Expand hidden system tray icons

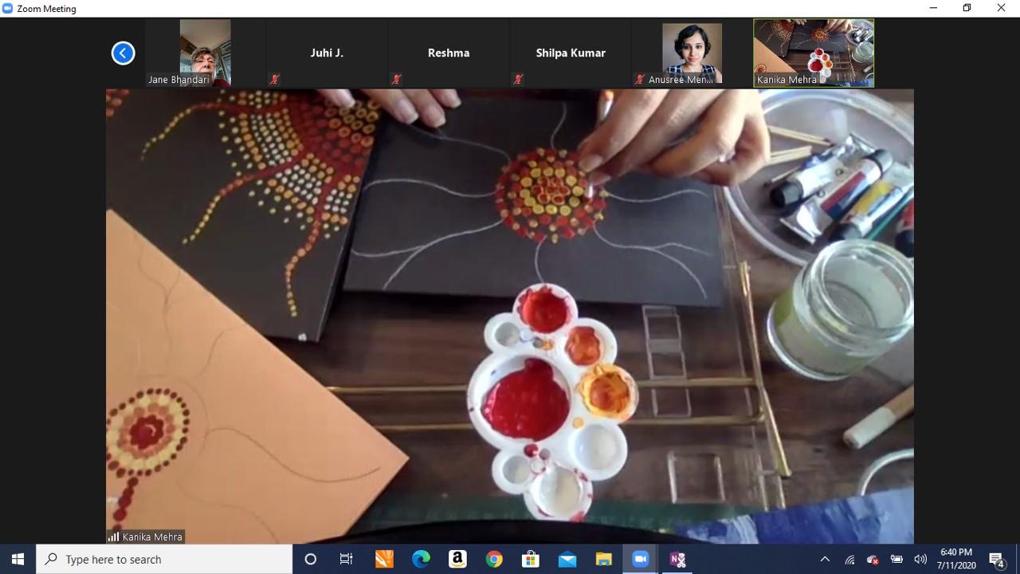tap(825, 559)
